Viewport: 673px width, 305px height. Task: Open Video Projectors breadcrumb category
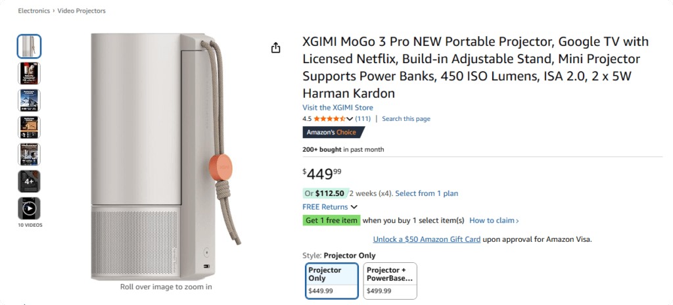coord(81,11)
